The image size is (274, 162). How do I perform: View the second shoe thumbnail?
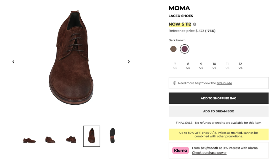(x=50, y=139)
